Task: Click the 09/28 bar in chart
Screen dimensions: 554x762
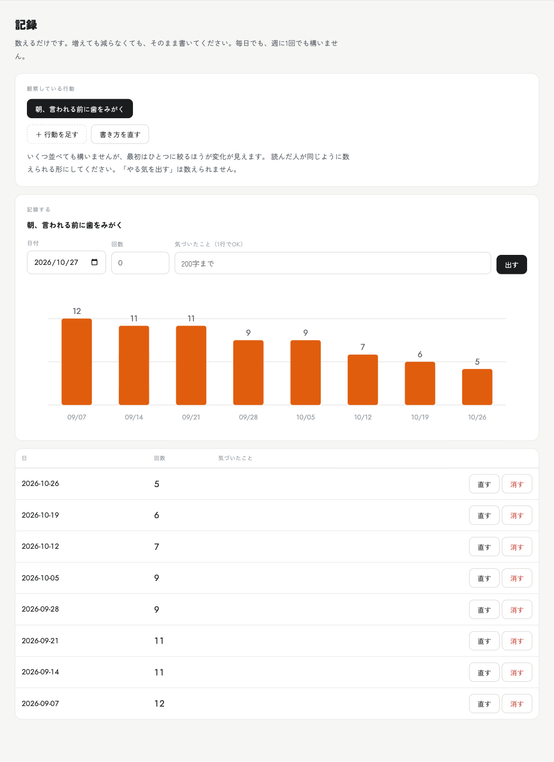Action: click(249, 373)
